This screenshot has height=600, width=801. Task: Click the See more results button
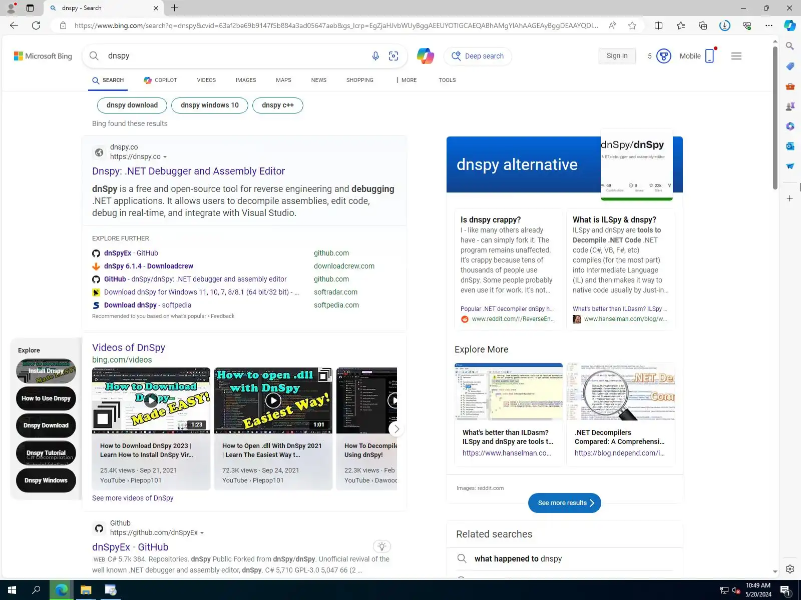(x=565, y=503)
